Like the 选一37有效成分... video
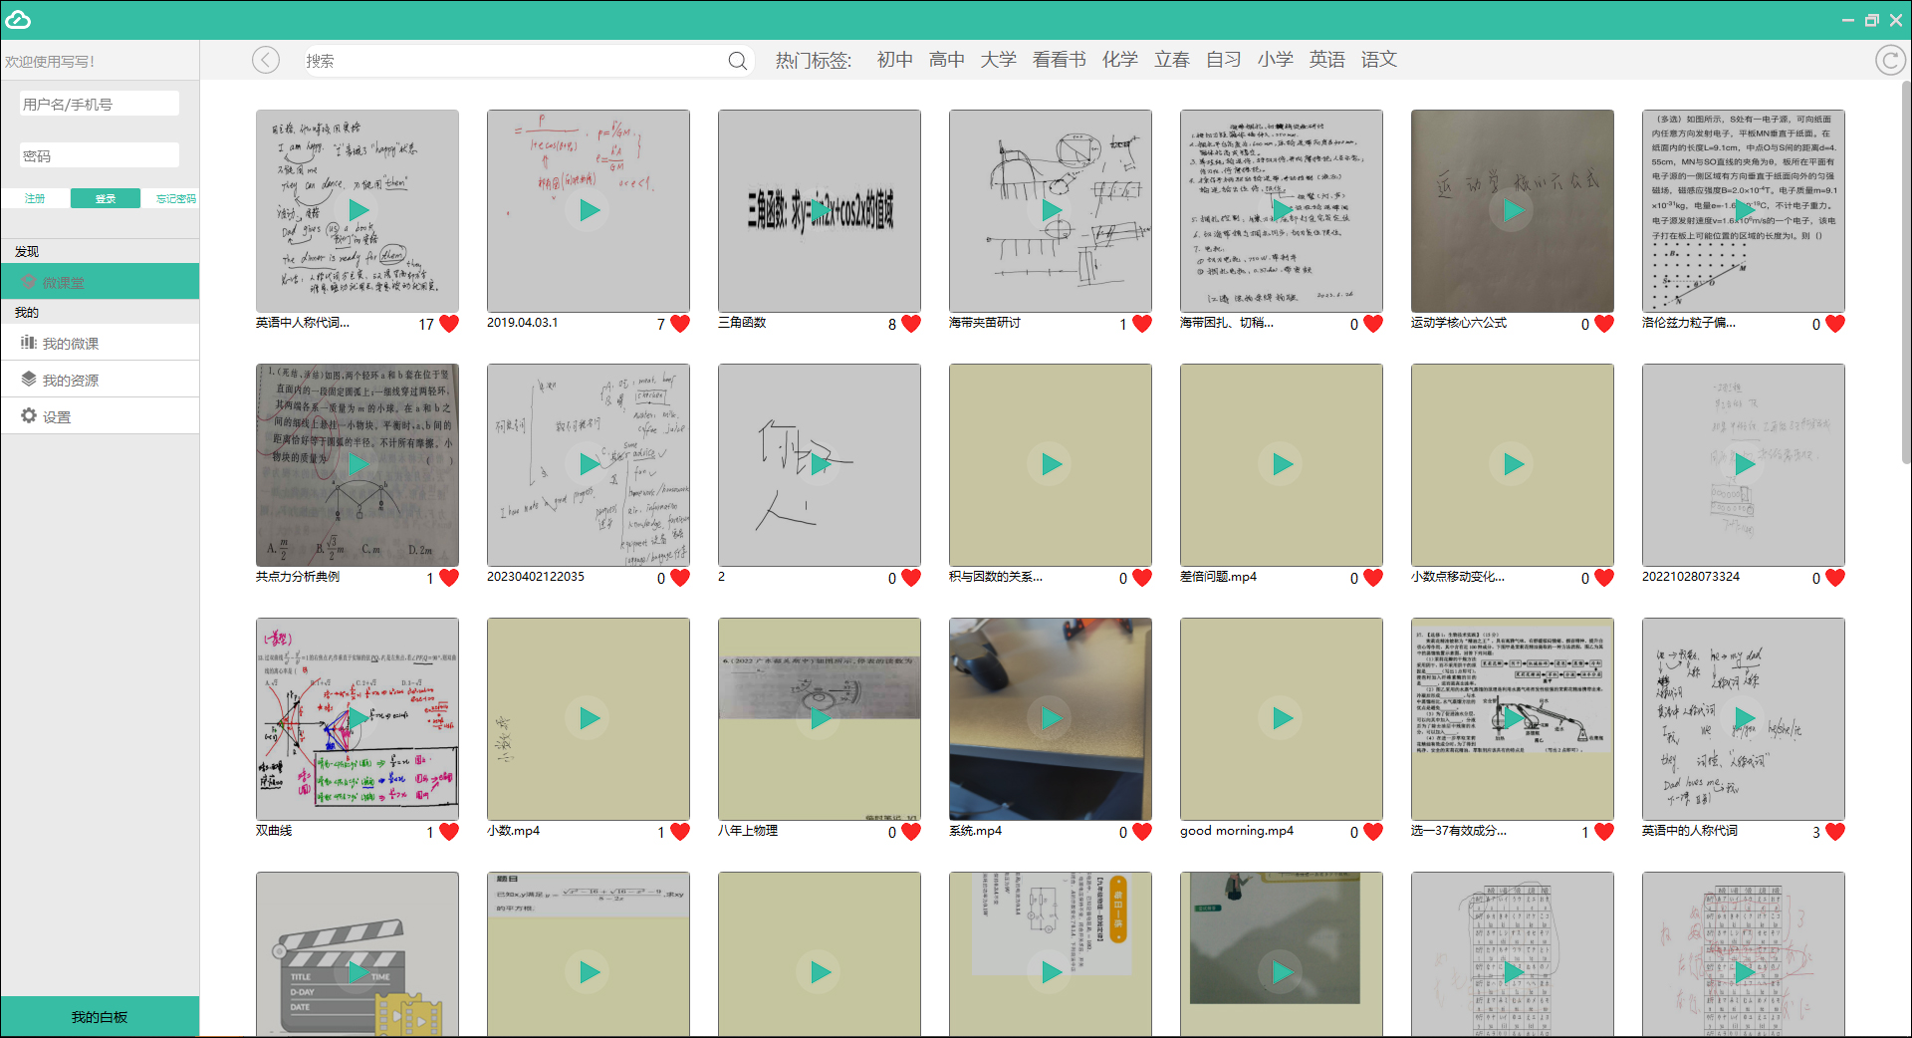Screen dimensions: 1912x1038 coord(1604,832)
